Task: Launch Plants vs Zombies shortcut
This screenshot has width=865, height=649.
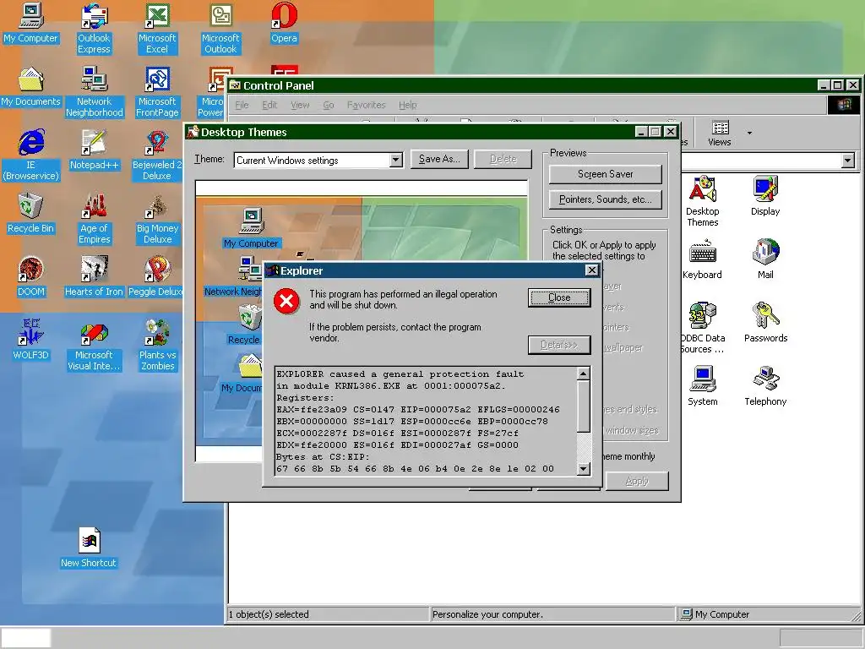Action: tap(157, 346)
